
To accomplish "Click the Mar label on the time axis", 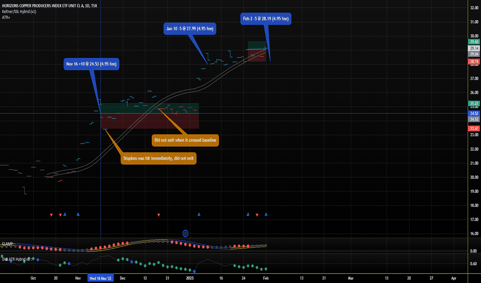I will (x=350, y=278).
